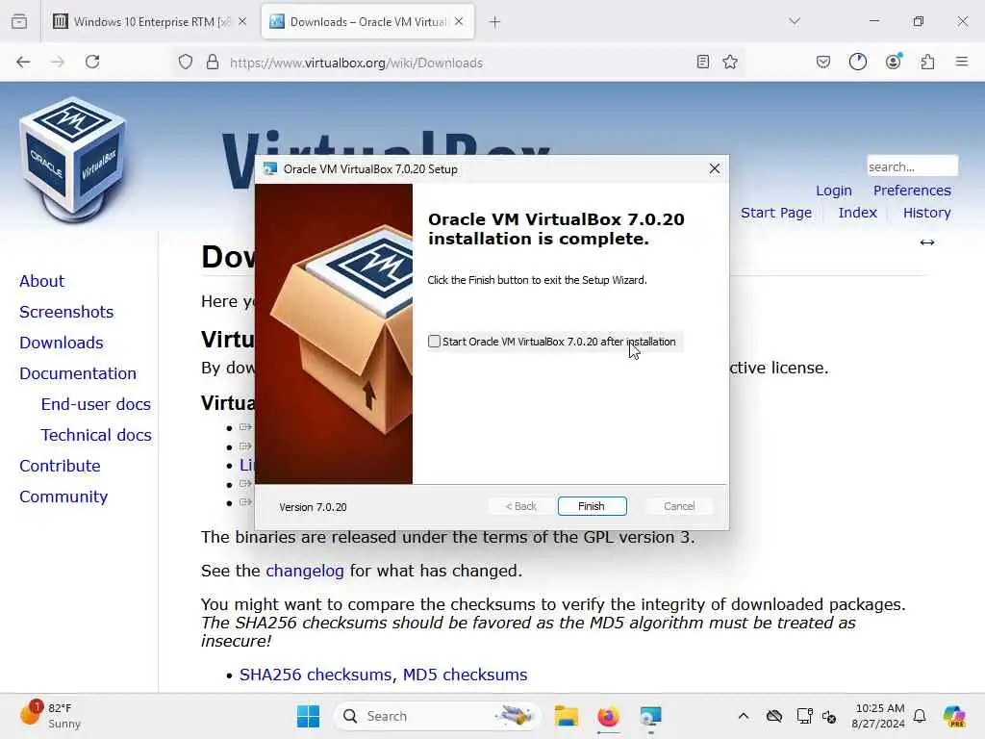Screen dimensions: 985x739
Task: Open the Firefox View icon at top left
Action: pyautogui.click(x=19, y=22)
